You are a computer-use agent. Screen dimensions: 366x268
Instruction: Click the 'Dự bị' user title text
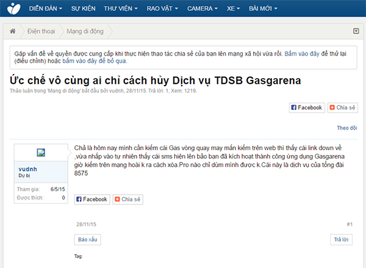[x=24, y=175]
